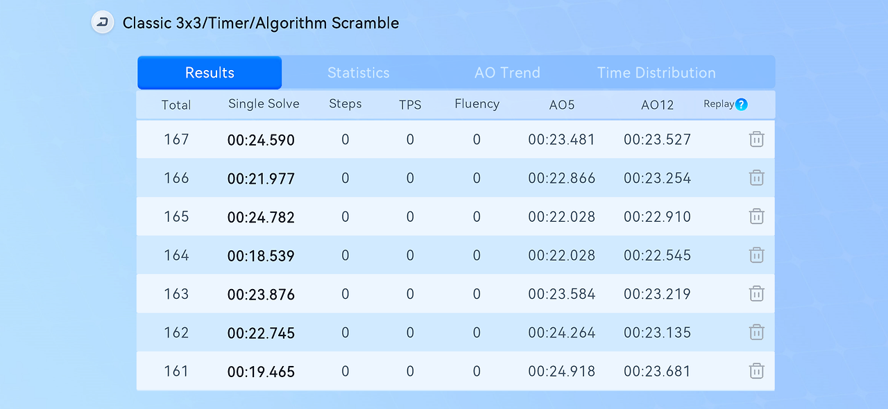Click the AO5 column header
This screenshot has width=888, height=409.
561,105
